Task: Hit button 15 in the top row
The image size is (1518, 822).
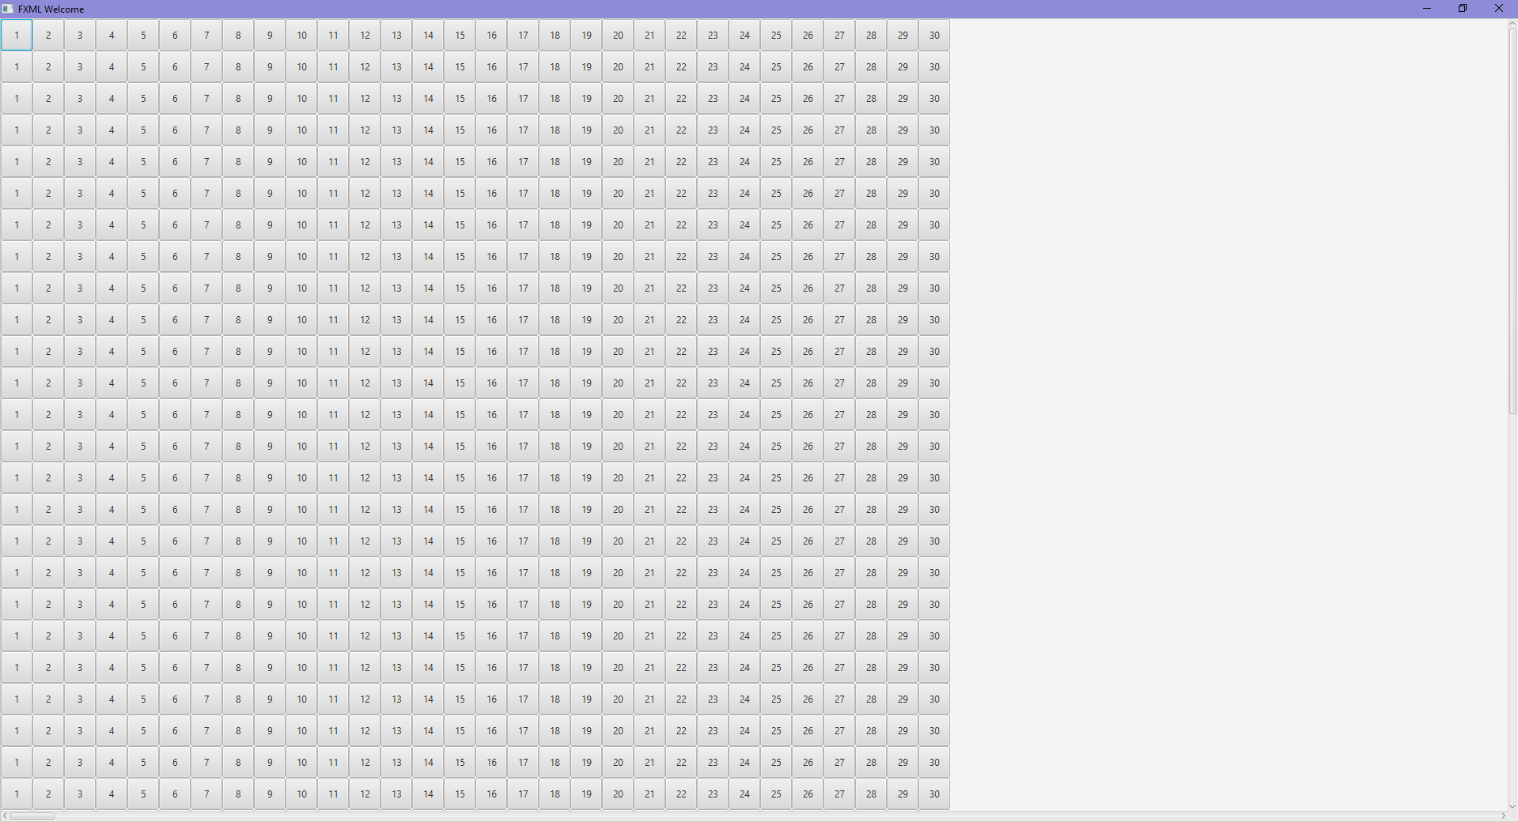Action: click(x=460, y=35)
